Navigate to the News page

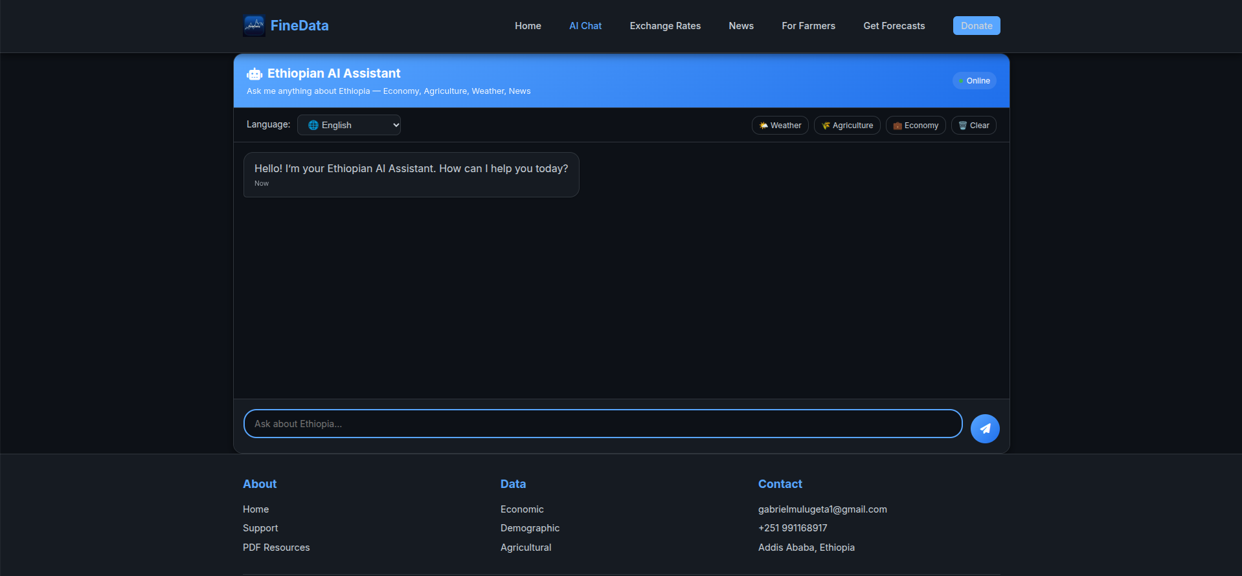pyautogui.click(x=741, y=26)
